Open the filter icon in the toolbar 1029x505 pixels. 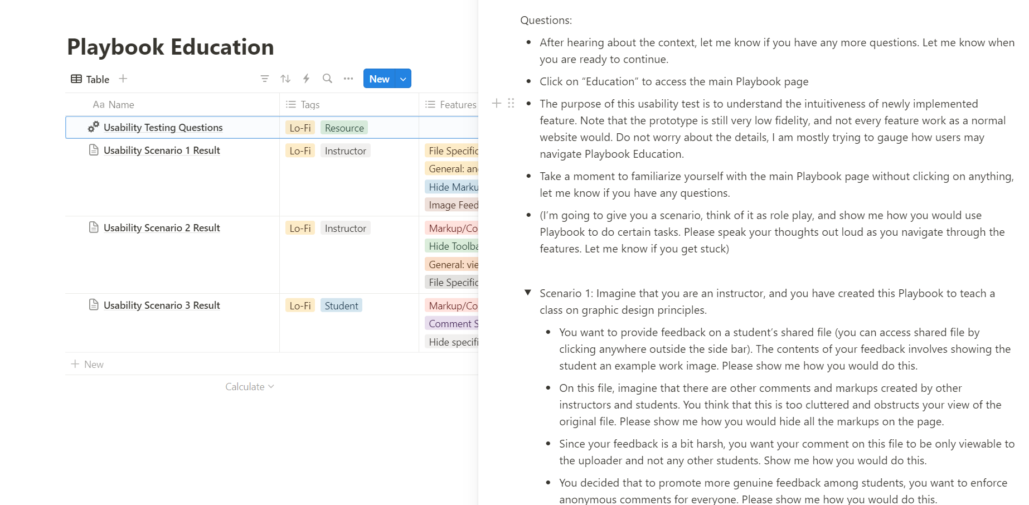coord(265,79)
